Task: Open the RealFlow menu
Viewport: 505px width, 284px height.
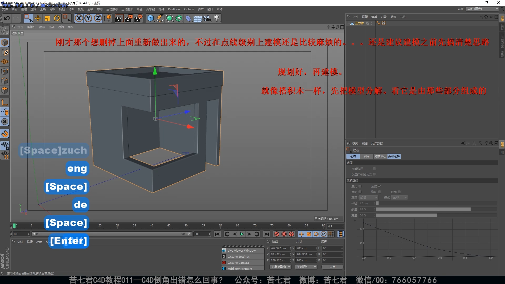Action: click(x=174, y=9)
